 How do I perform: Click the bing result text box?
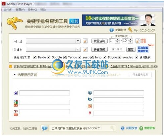click(119, 100)
